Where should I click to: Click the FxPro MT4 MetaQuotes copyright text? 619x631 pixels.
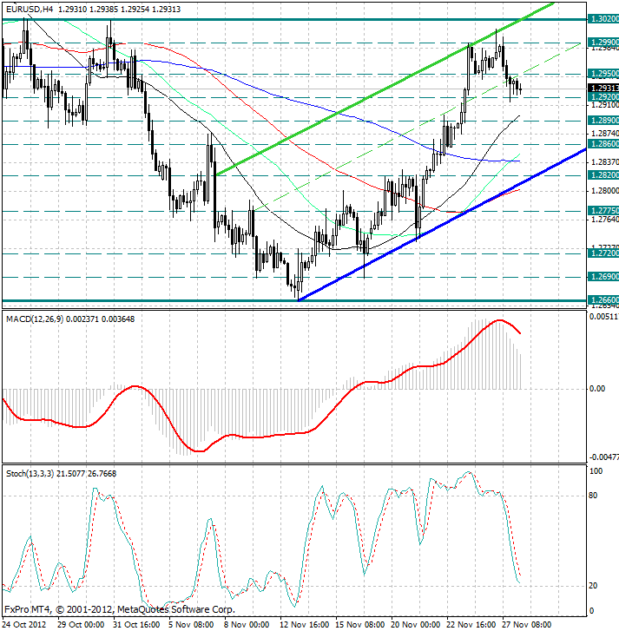tap(120, 609)
